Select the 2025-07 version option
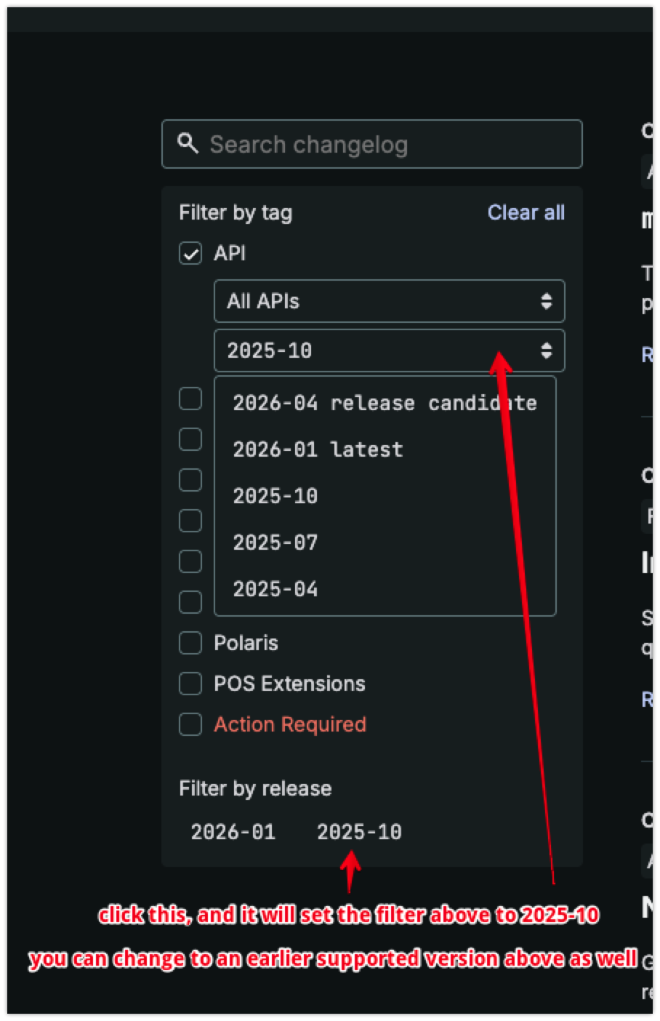Viewport: 660px width, 1021px height. click(x=275, y=542)
